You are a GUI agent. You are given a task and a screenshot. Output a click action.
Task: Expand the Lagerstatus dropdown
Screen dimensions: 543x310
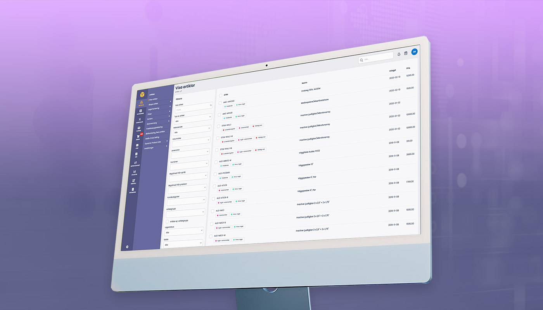[x=184, y=231]
